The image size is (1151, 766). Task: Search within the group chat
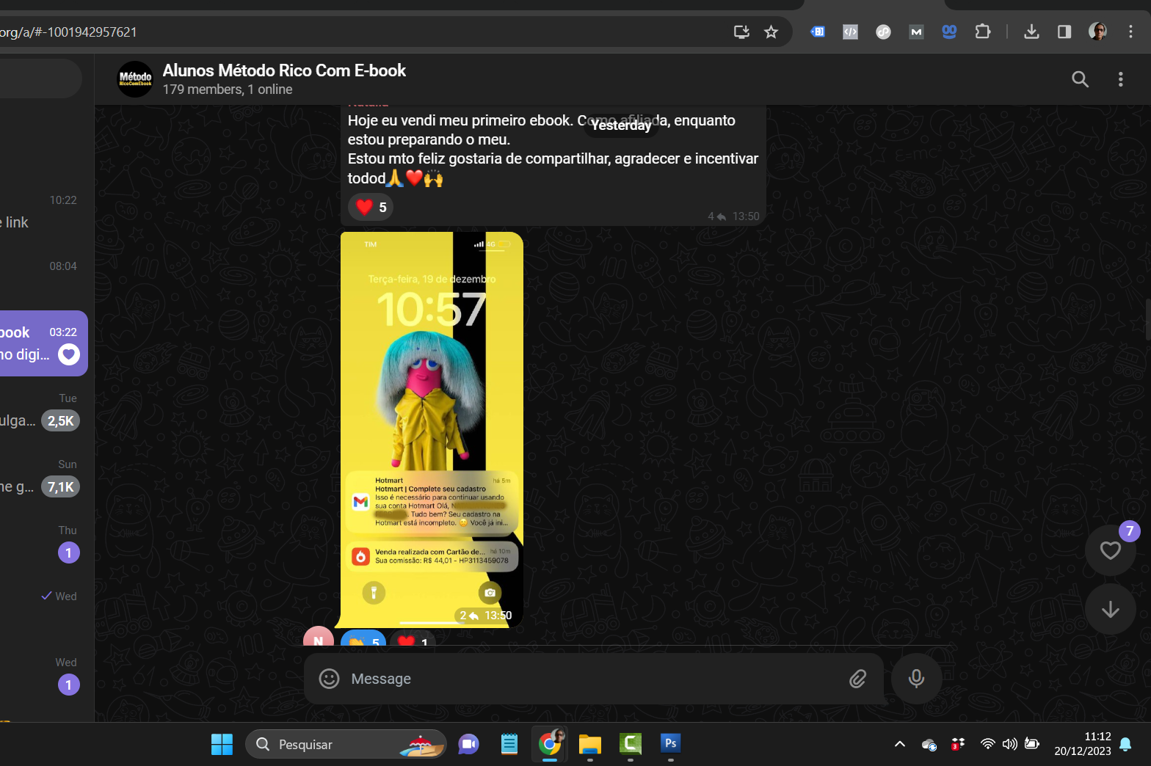click(x=1080, y=79)
